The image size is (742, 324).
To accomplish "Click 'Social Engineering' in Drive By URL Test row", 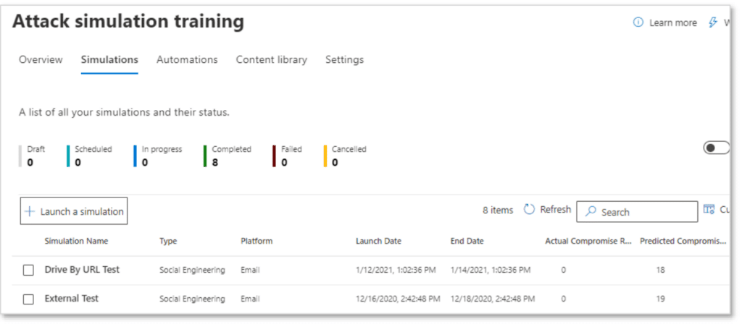I will click(x=192, y=270).
